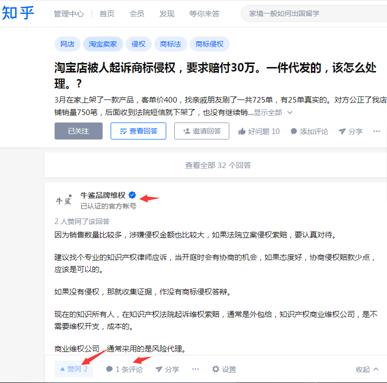Click the 邀请回答 button
The height and width of the screenshot is (383, 387).
(x=202, y=131)
